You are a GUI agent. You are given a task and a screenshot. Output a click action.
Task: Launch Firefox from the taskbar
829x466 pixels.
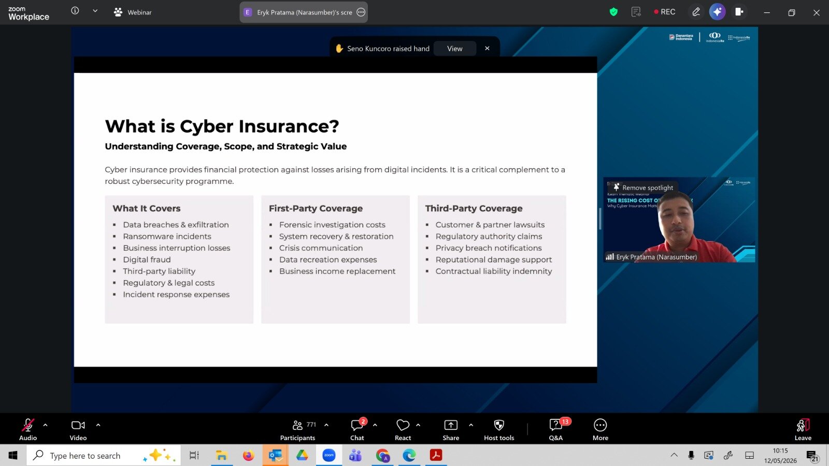click(x=249, y=456)
